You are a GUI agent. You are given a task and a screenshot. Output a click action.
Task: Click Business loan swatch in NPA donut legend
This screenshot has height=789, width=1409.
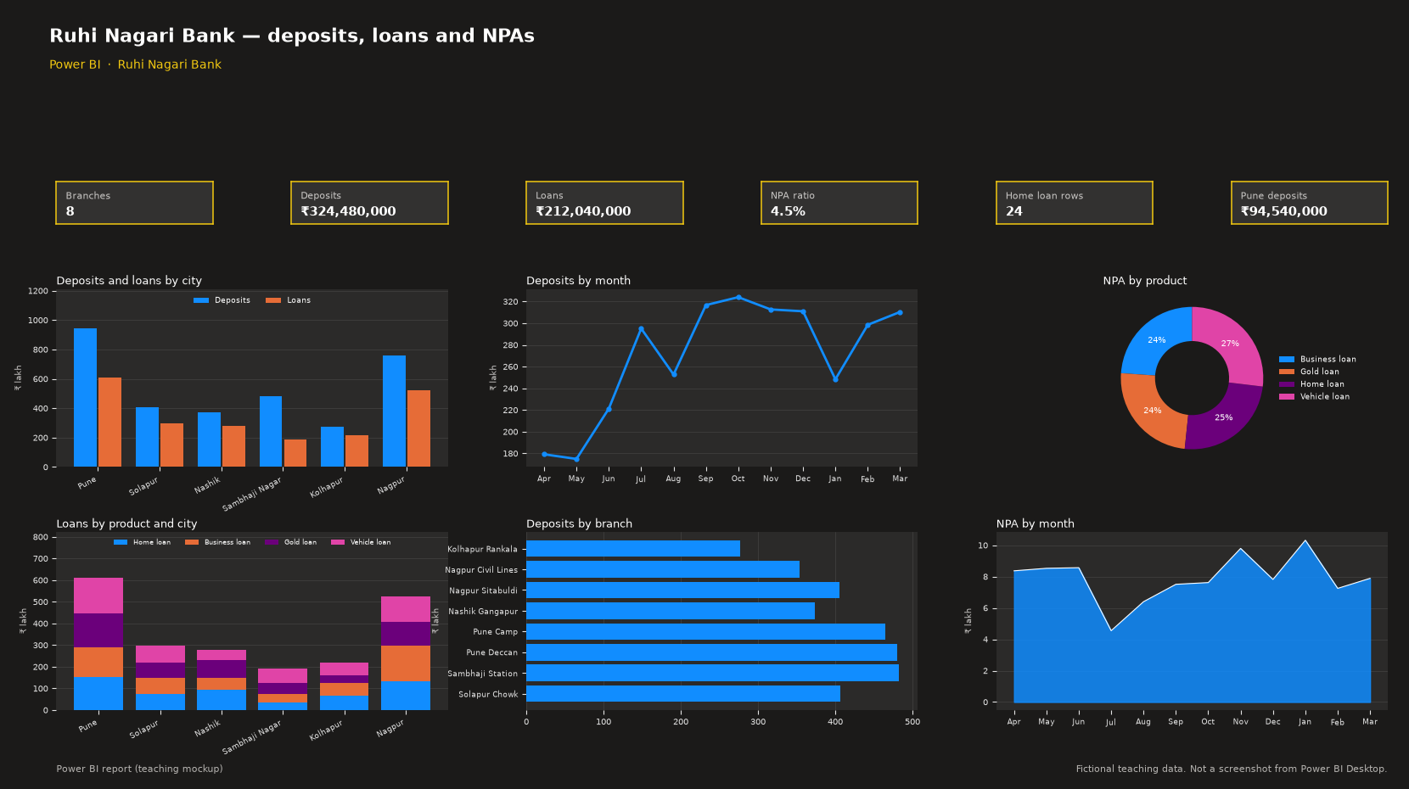(x=1287, y=360)
